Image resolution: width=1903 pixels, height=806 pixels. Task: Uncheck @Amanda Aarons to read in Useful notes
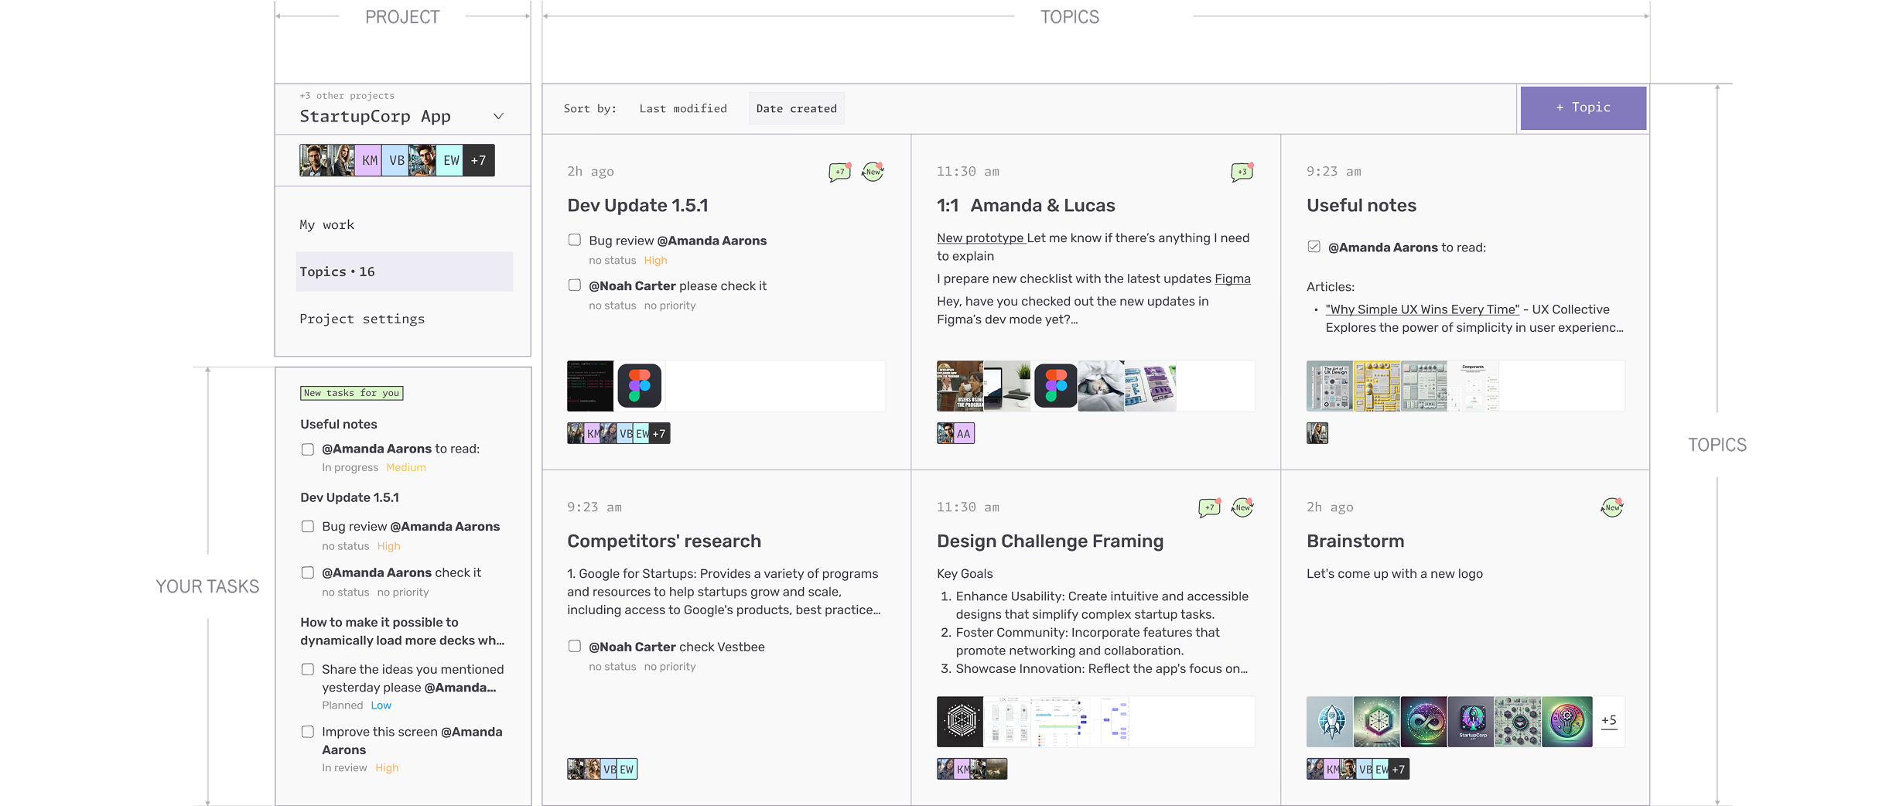coord(1314,246)
